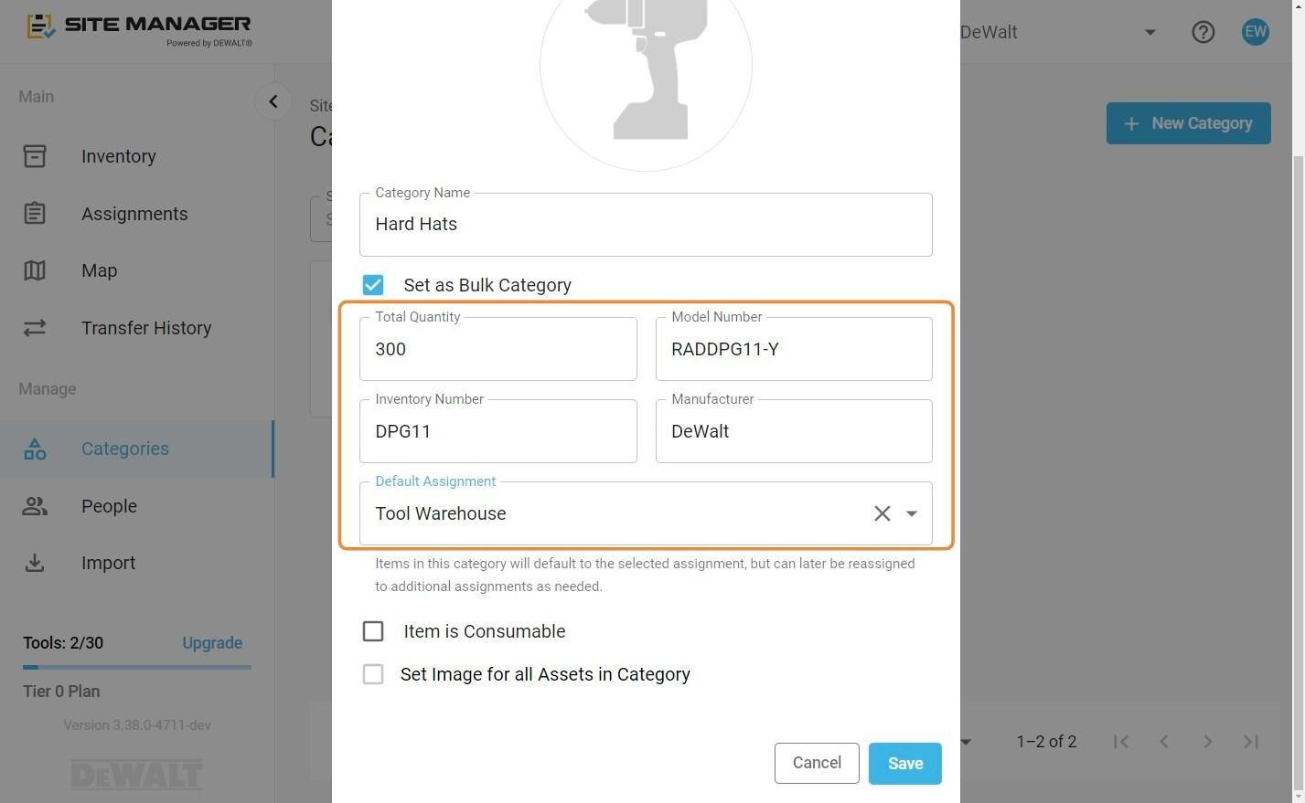This screenshot has height=803, width=1305.
Task: Enable Set Image for all Assets
Action: click(x=373, y=674)
